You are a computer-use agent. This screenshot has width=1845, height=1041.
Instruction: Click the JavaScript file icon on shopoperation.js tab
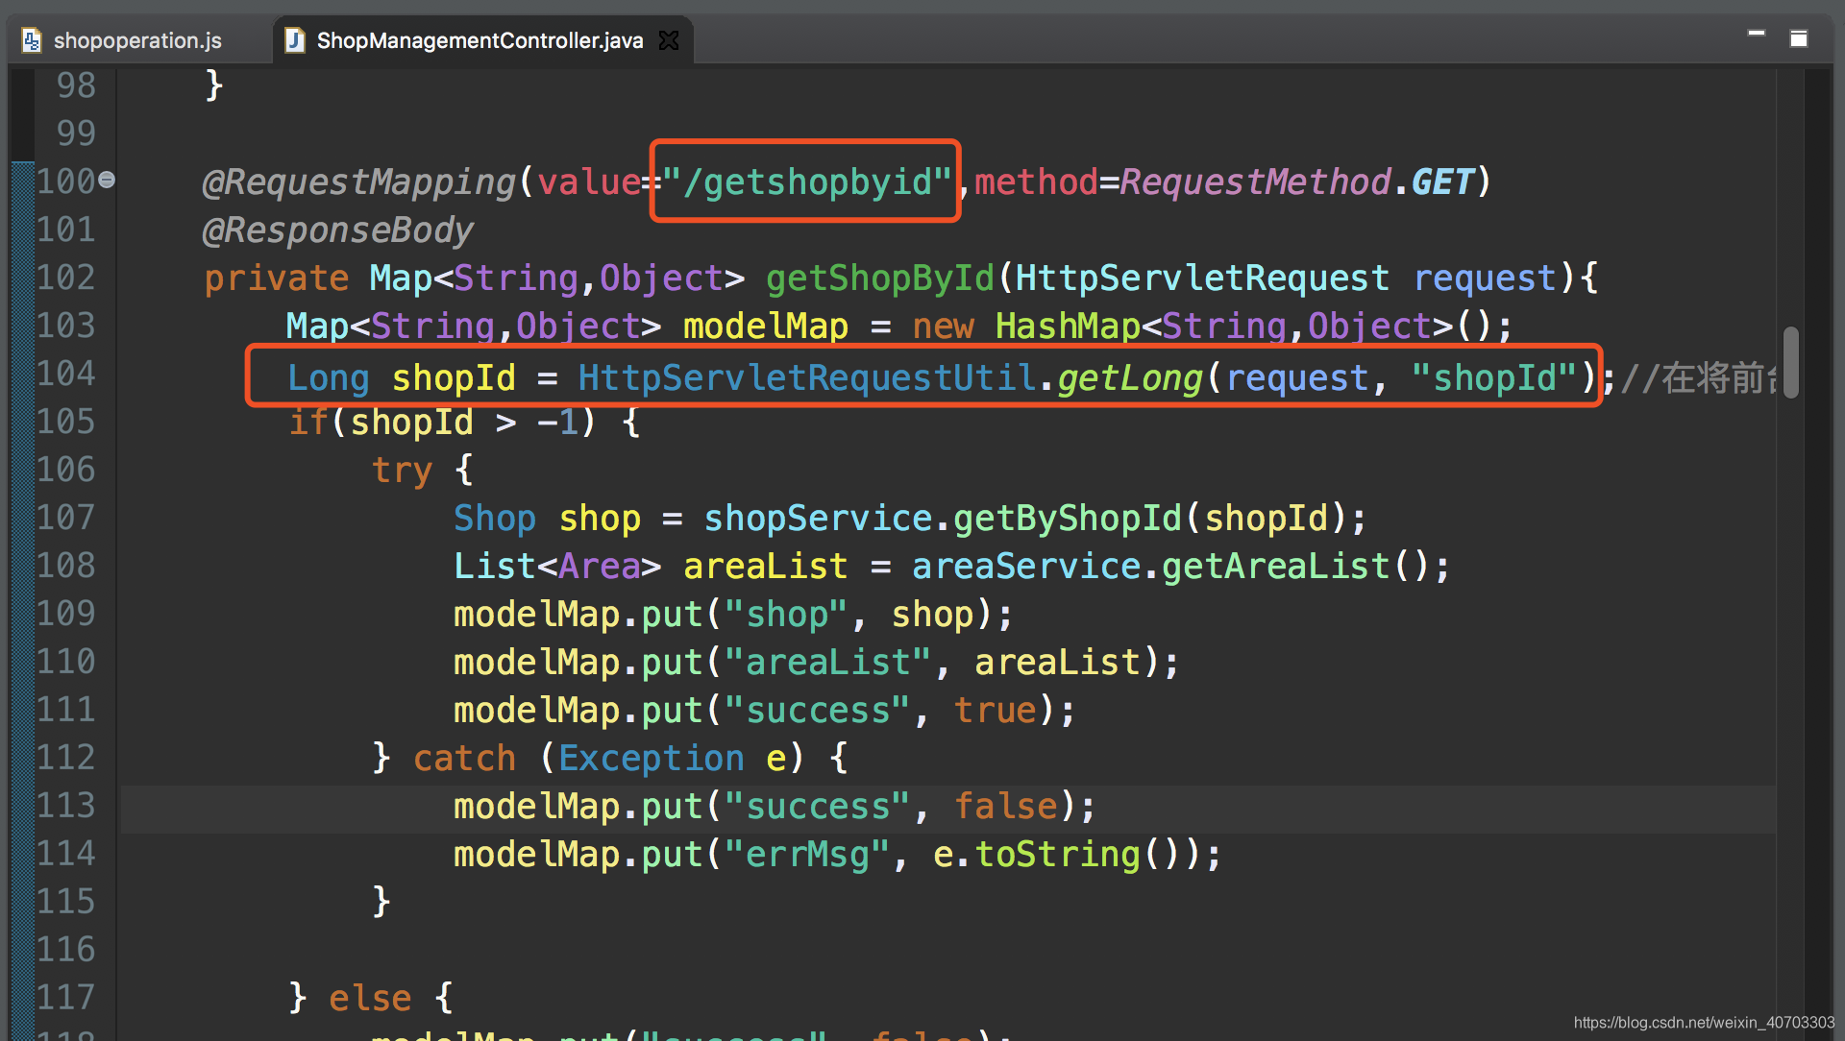(x=32, y=40)
